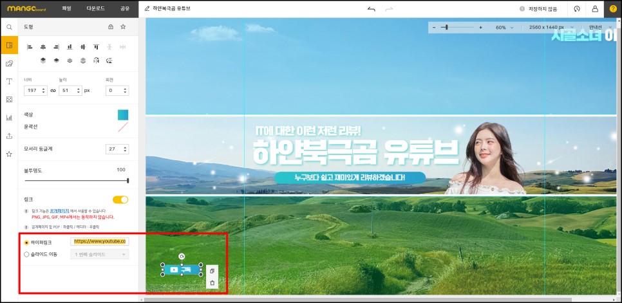The width and height of the screenshot is (622, 303).
Task: Align shape to vertical middle
Action: pos(83,47)
